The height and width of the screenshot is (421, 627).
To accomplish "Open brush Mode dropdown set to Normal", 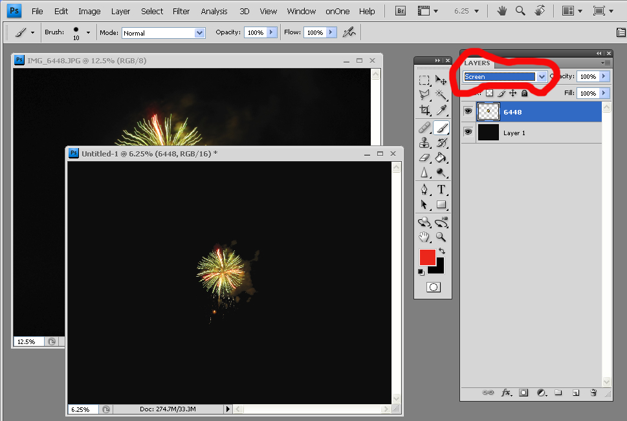I will coord(199,32).
